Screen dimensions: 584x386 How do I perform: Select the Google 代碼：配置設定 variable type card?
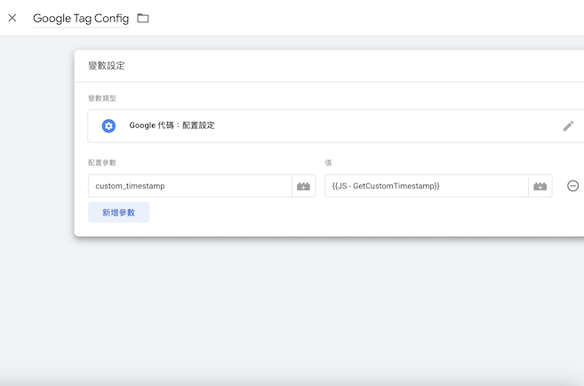(x=336, y=126)
